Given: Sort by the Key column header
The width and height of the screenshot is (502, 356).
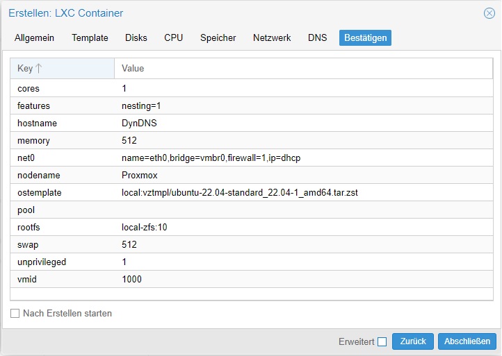Looking at the screenshot, I should coord(62,69).
